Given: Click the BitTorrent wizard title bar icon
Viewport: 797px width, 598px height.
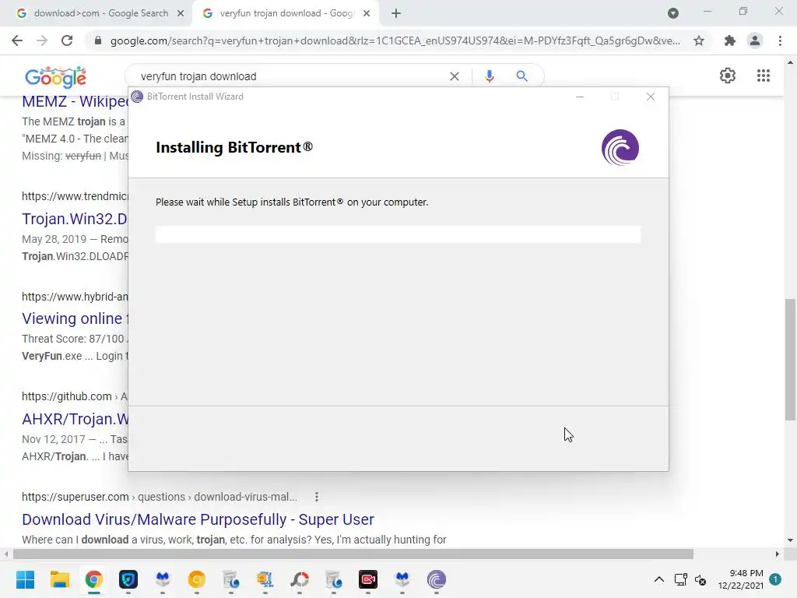Looking at the screenshot, I should click(x=137, y=97).
